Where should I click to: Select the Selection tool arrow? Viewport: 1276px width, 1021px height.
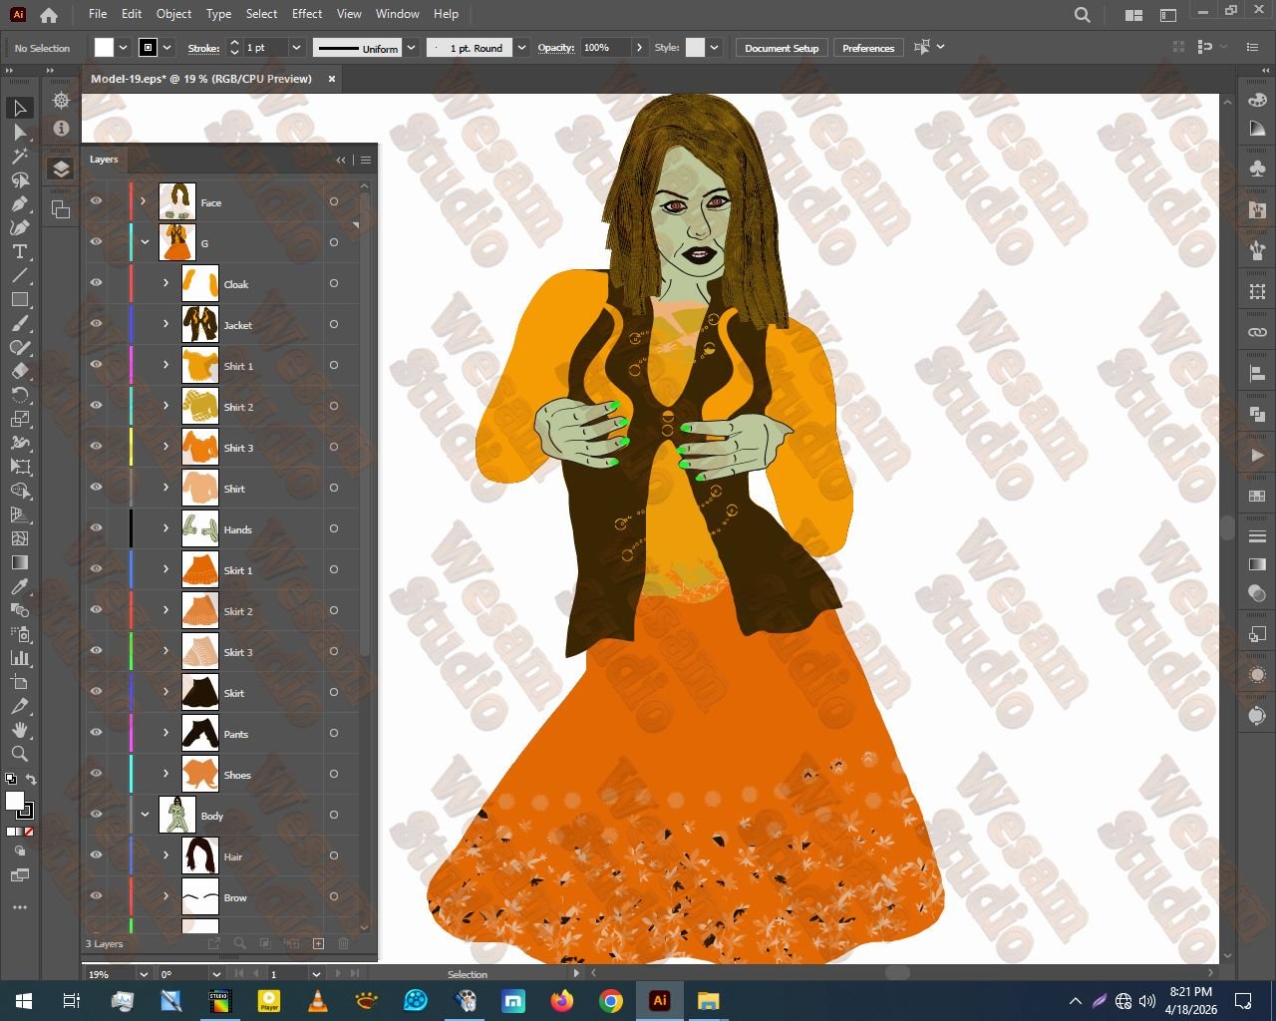(19, 108)
